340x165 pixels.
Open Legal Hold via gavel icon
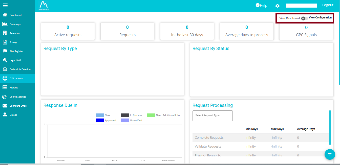pos(5,60)
